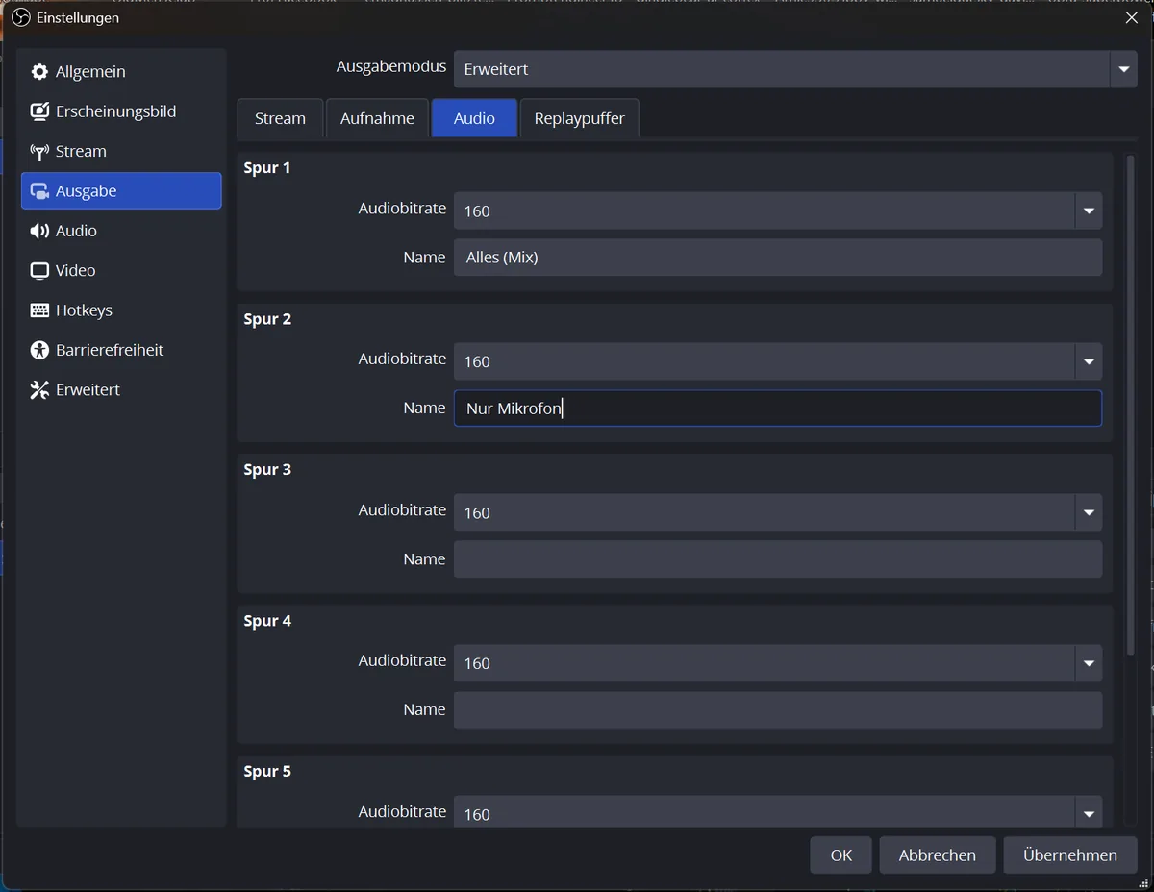Open the Ausgabemodus dropdown
Screen dimensions: 1154x892
[795, 69]
